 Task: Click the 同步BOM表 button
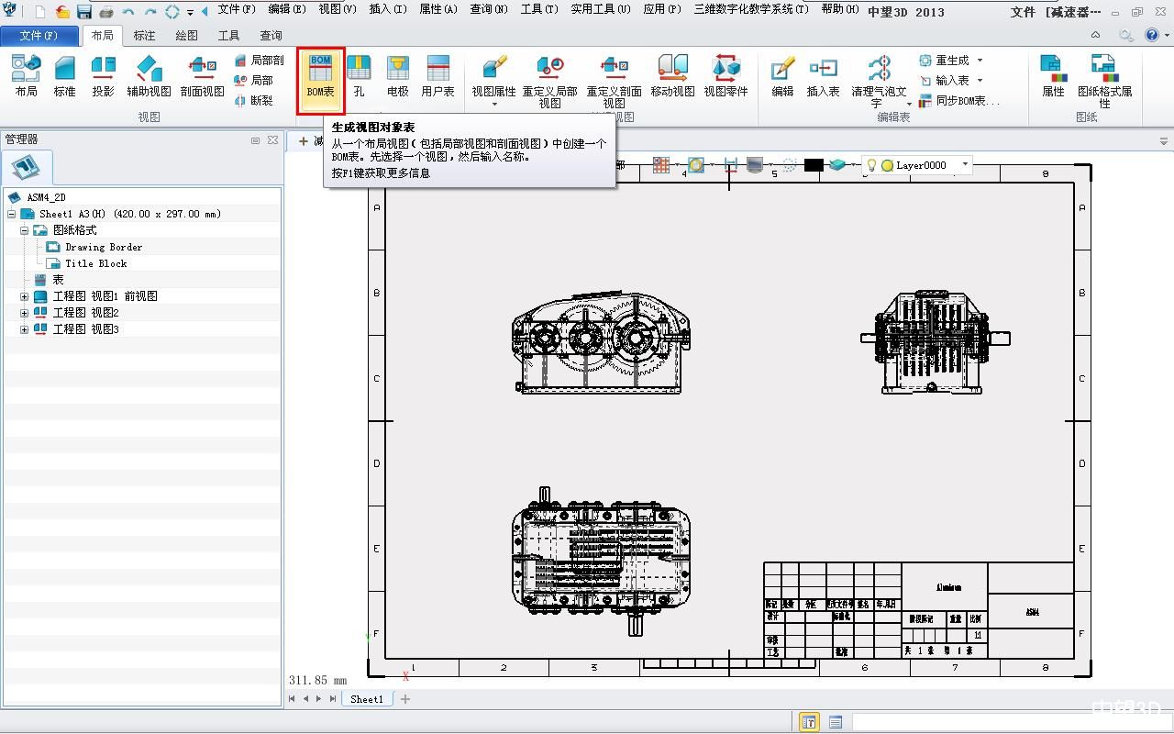click(959, 101)
